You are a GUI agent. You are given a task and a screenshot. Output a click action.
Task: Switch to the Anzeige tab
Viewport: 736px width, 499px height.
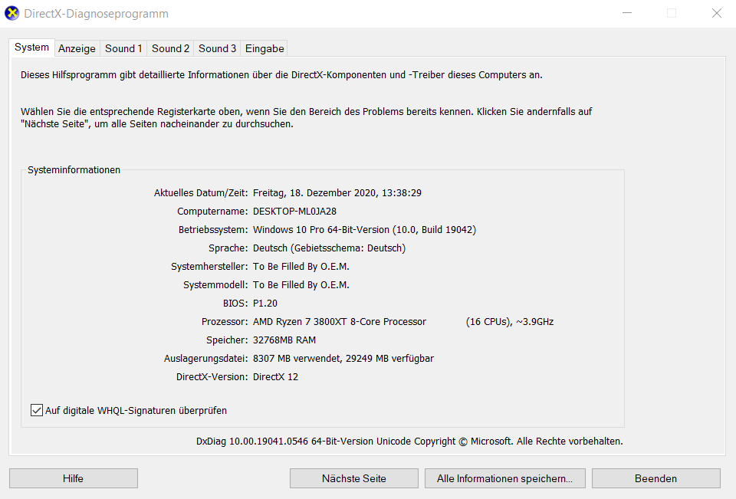[x=77, y=48]
